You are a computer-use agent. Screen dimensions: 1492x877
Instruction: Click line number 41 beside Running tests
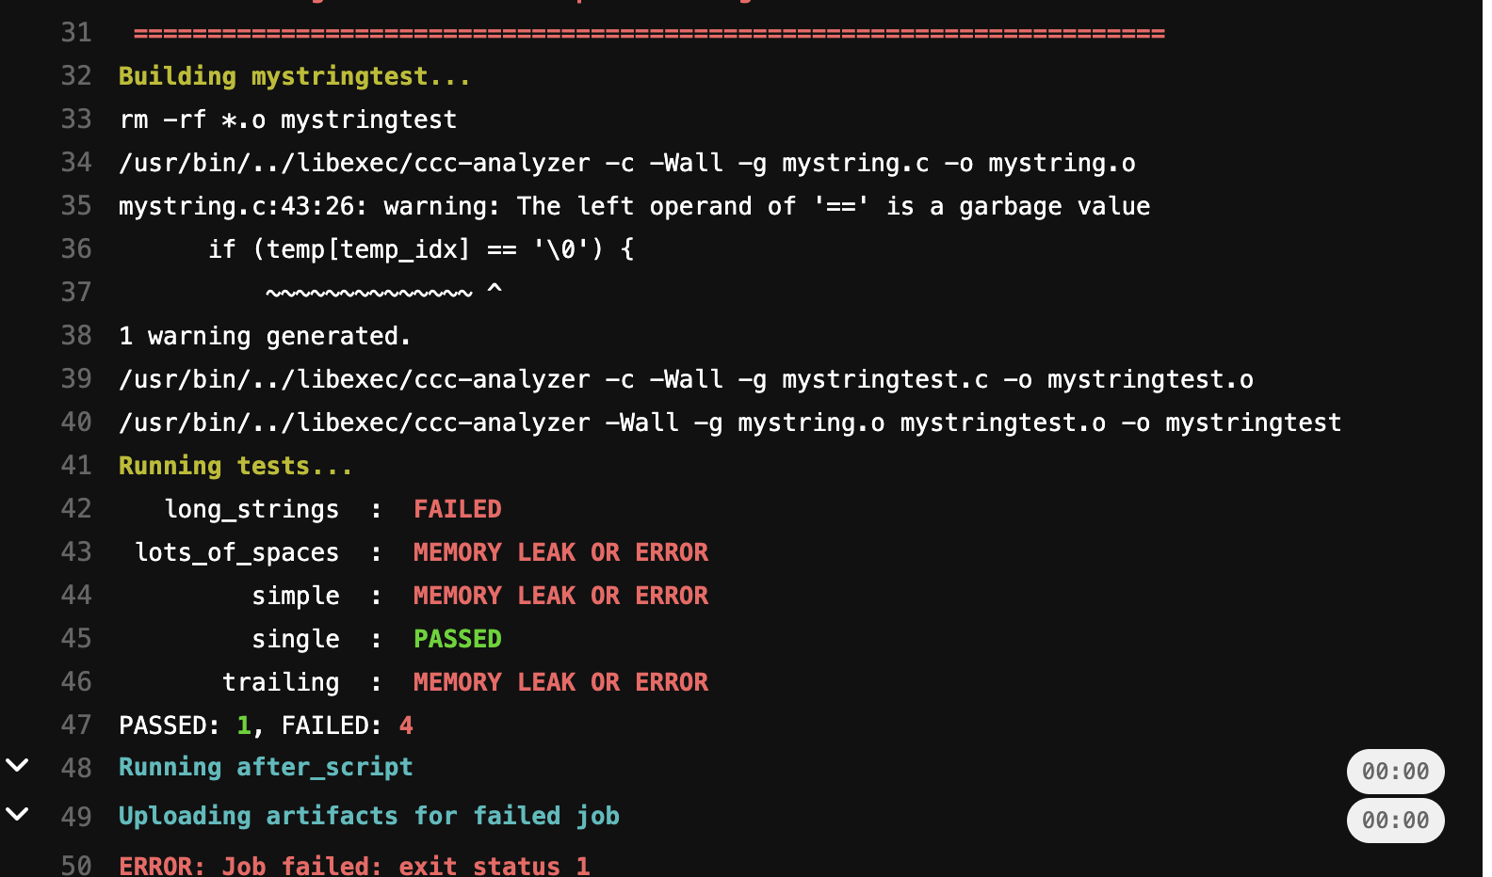coord(76,466)
